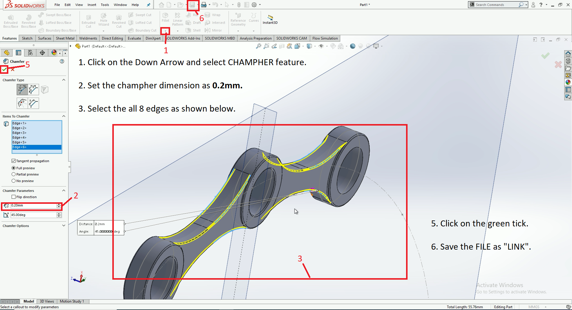Click the green OK check mark

4,69
